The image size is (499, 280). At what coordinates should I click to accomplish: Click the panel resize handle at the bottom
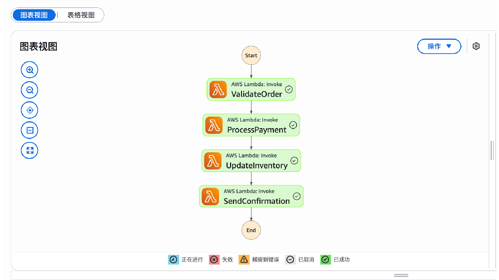[401, 275]
